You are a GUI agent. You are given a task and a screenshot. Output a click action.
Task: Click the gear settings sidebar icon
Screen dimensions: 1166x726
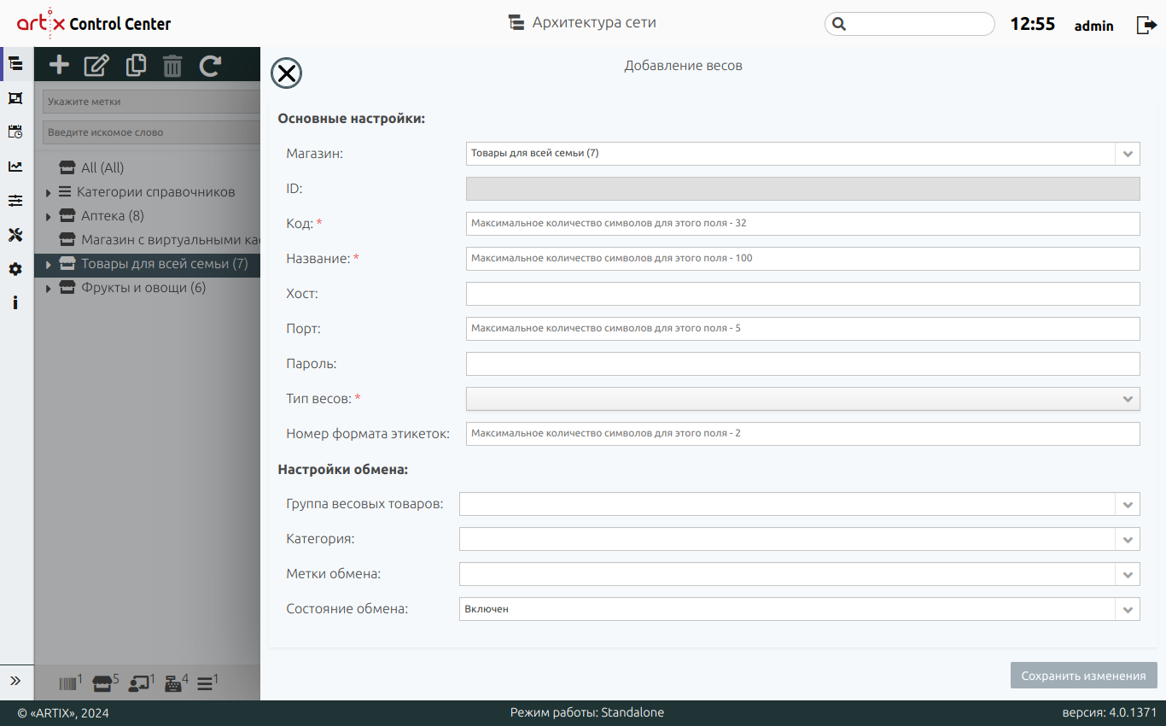15,269
